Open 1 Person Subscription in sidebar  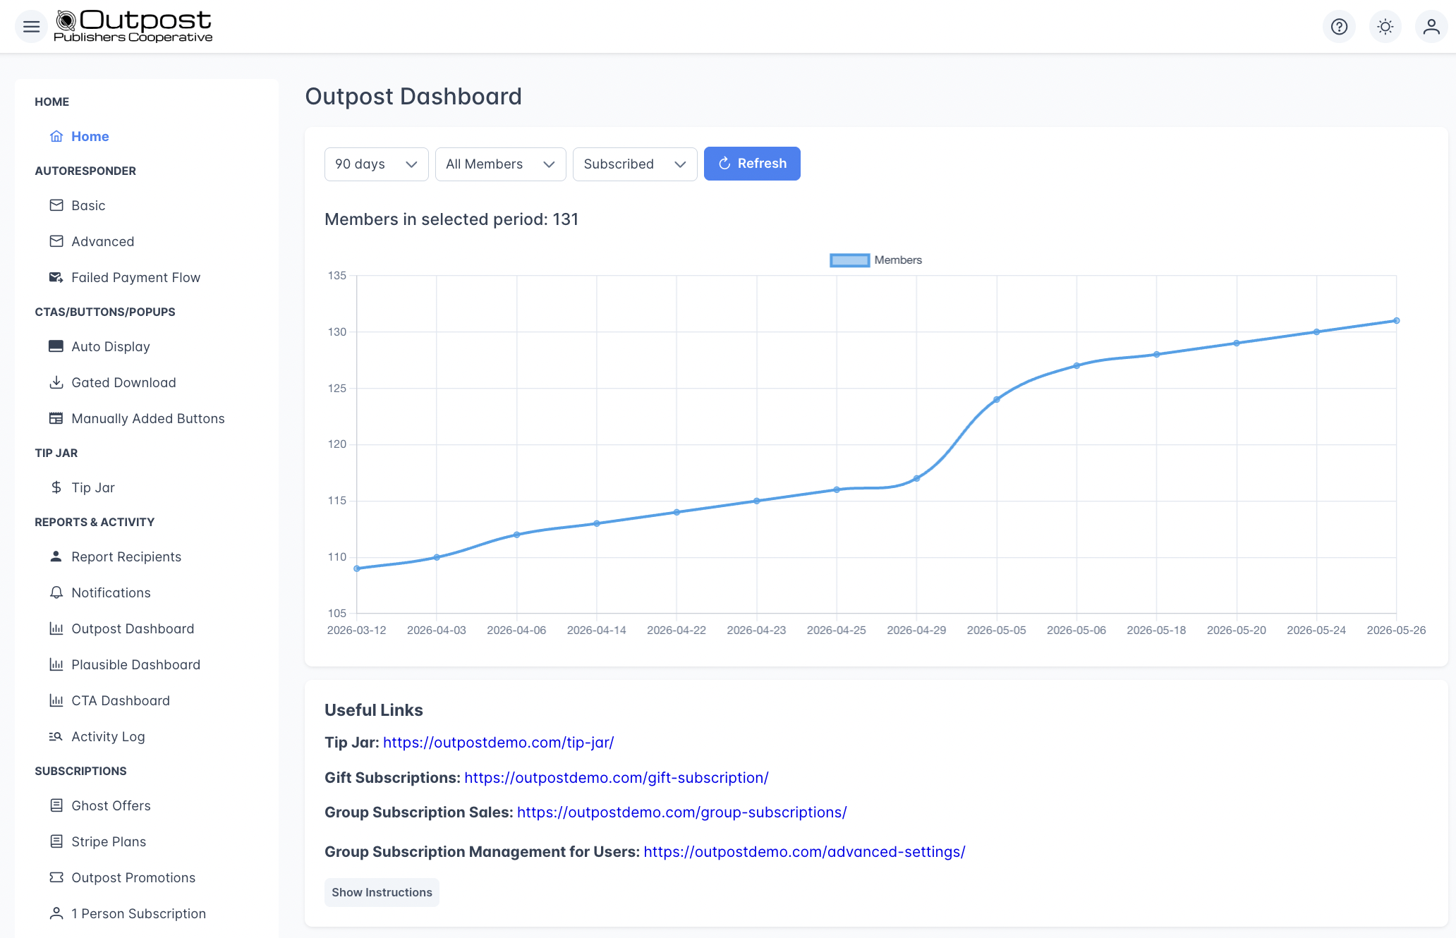click(138, 913)
